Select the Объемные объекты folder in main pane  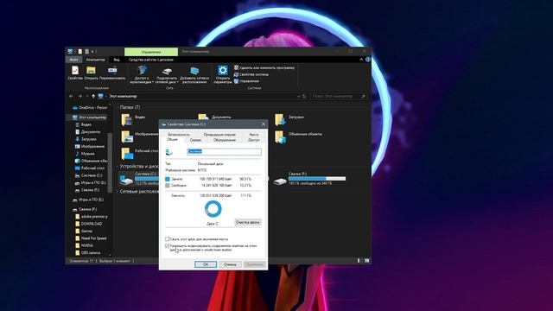click(x=298, y=136)
